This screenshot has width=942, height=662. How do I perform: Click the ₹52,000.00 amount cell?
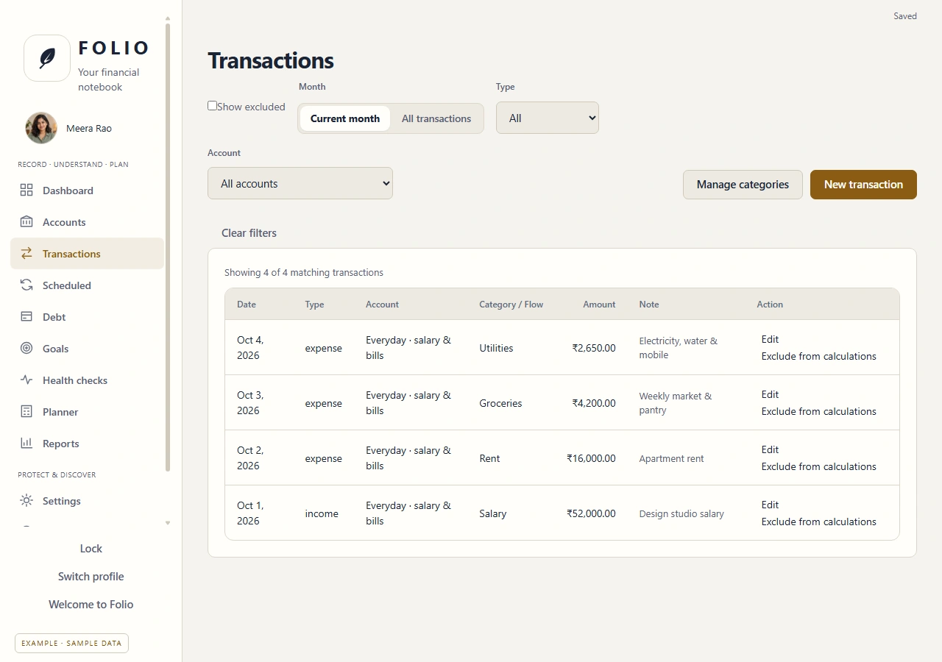coord(591,513)
